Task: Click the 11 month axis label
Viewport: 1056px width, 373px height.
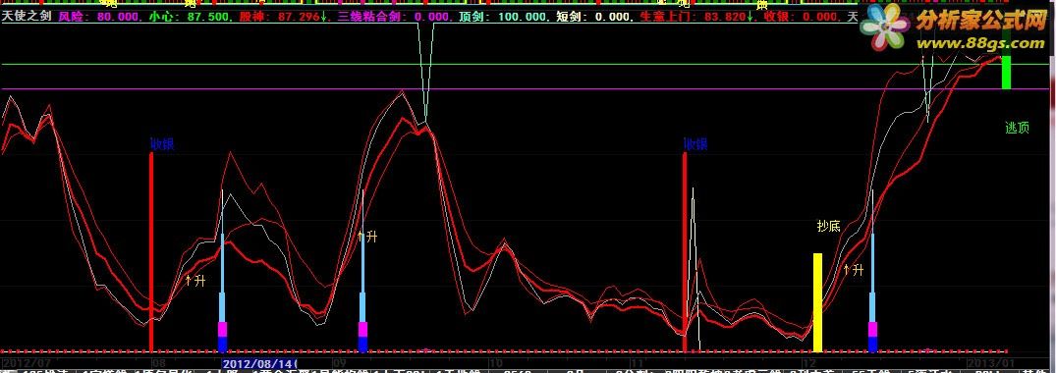Action: pyautogui.click(x=638, y=363)
